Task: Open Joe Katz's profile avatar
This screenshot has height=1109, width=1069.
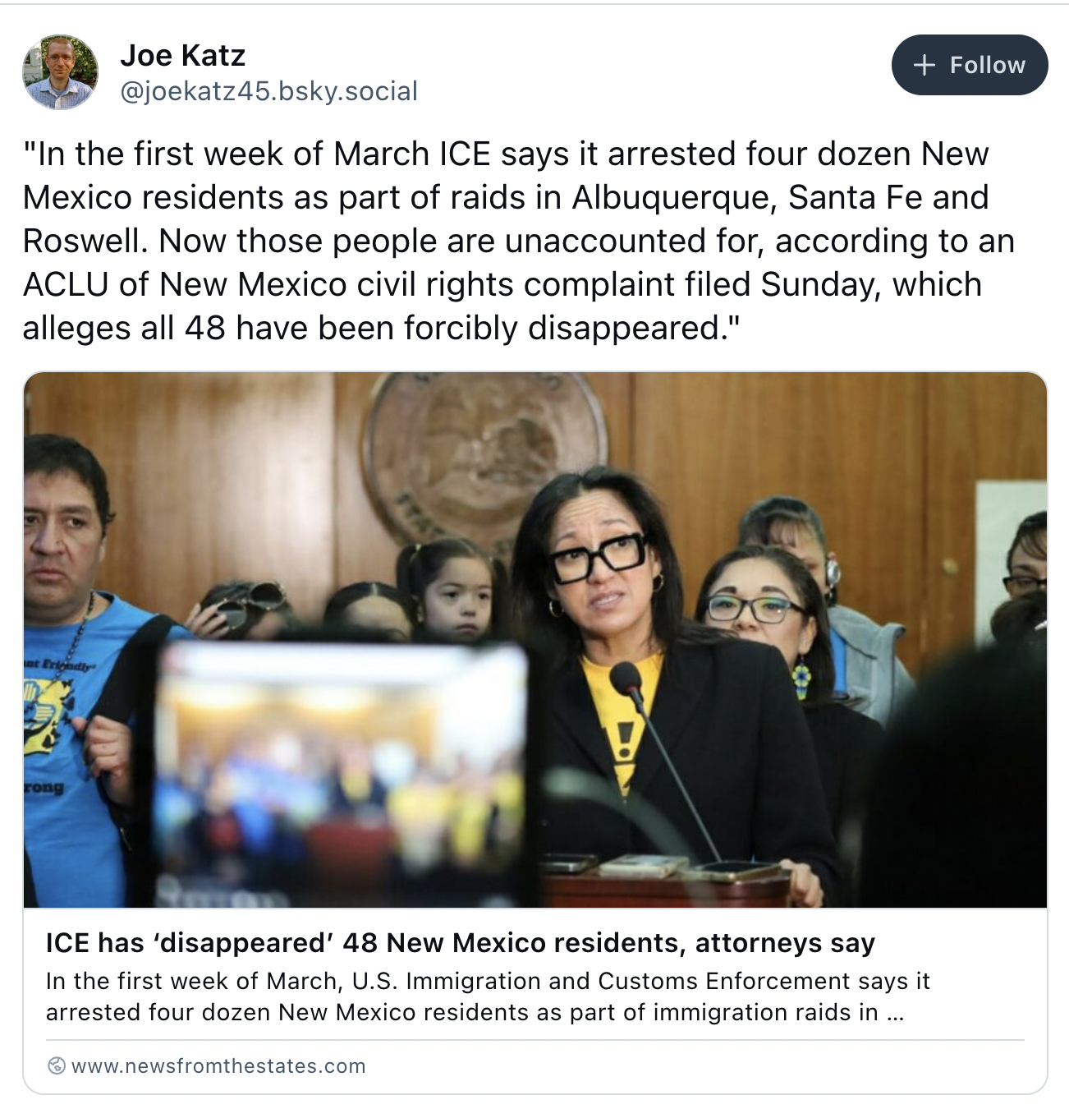Action: (60, 72)
